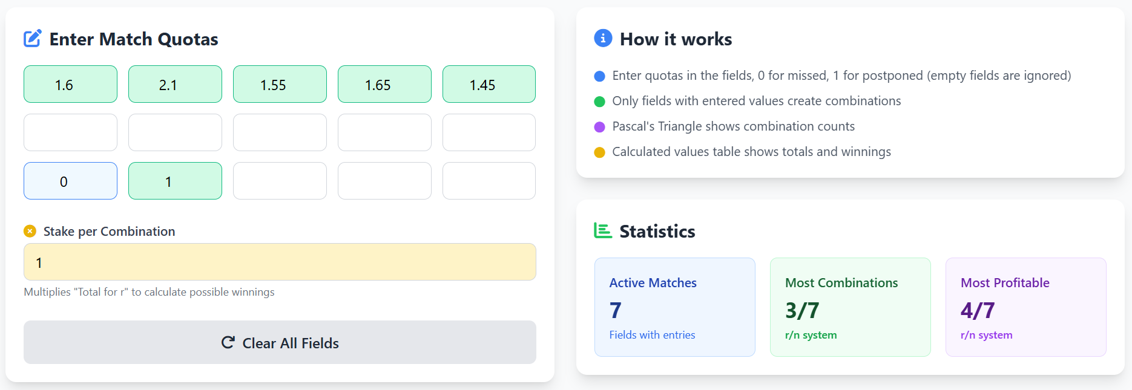Image resolution: width=1132 pixels, height=390 pixels.
Task: Click the bar chart icon beside Statistics
Action: tap(602, 230)
